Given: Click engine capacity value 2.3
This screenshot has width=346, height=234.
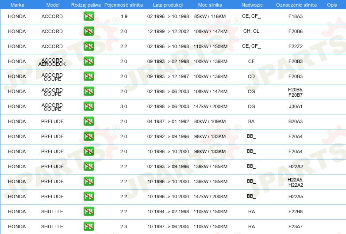Looking at the screenshot, I should click(123, 226).
